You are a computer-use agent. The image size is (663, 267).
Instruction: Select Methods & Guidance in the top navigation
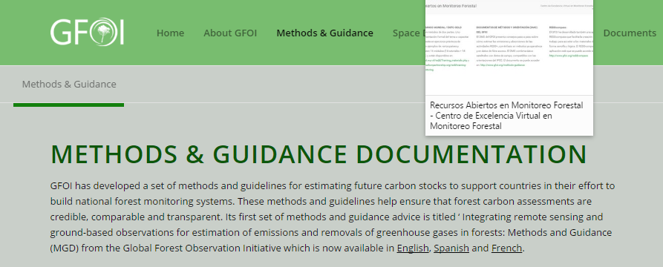pos(324,33)
